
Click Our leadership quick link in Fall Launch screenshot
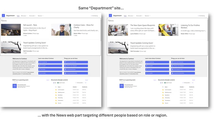pos(50,62)
